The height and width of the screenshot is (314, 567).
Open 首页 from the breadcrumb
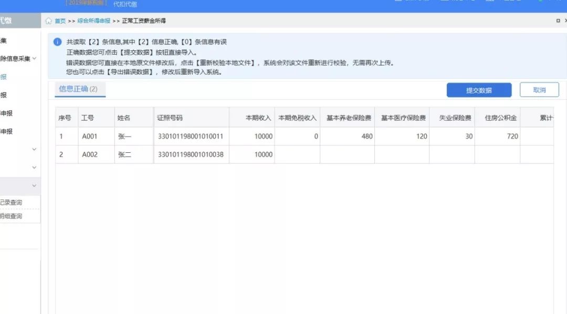click(59, 20)
